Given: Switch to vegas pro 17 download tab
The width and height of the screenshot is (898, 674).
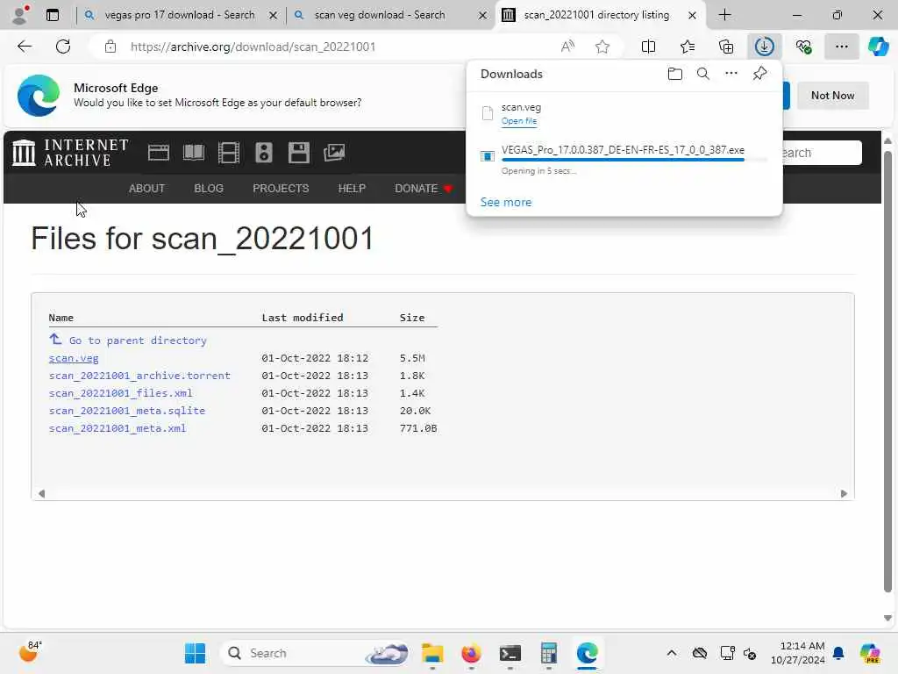Looking at the screenshot, I should click(179, 15).
